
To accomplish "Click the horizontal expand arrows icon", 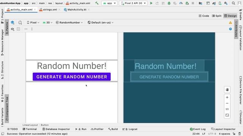I will (x=26, y=29).
